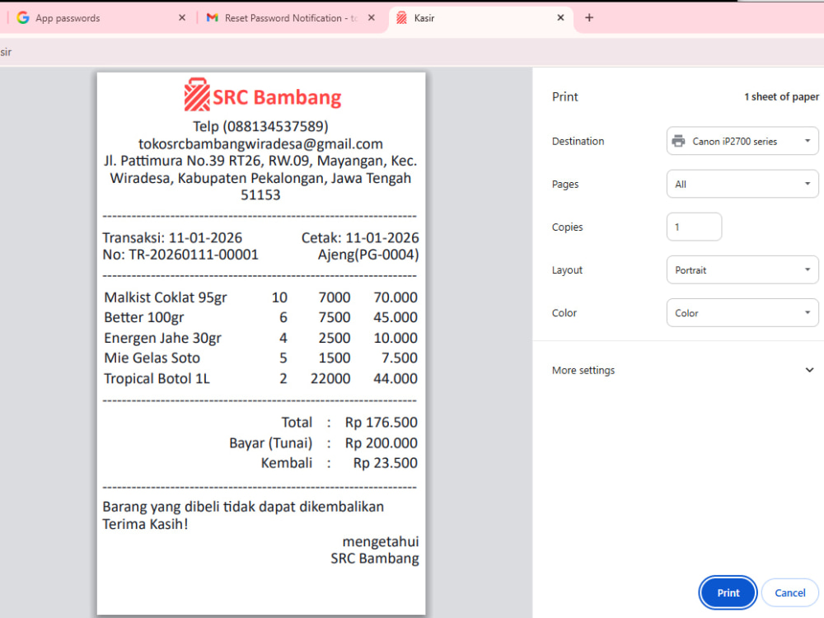Click the Kasir tab favicon
The width and height of the screenshot is (824, 618).
[401, 18]
